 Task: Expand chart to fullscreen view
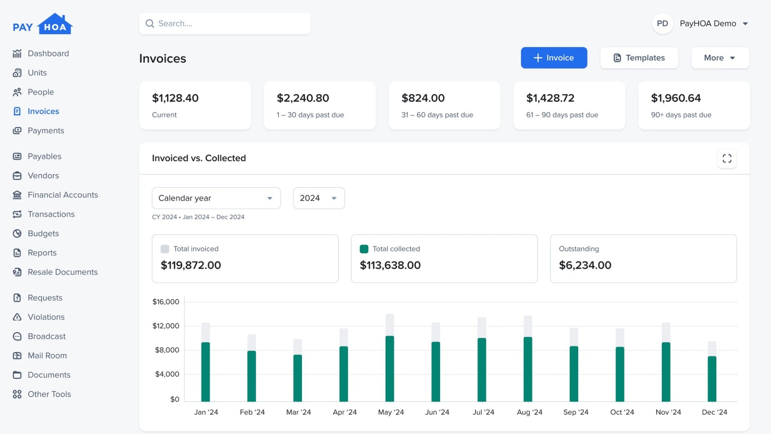727,158
